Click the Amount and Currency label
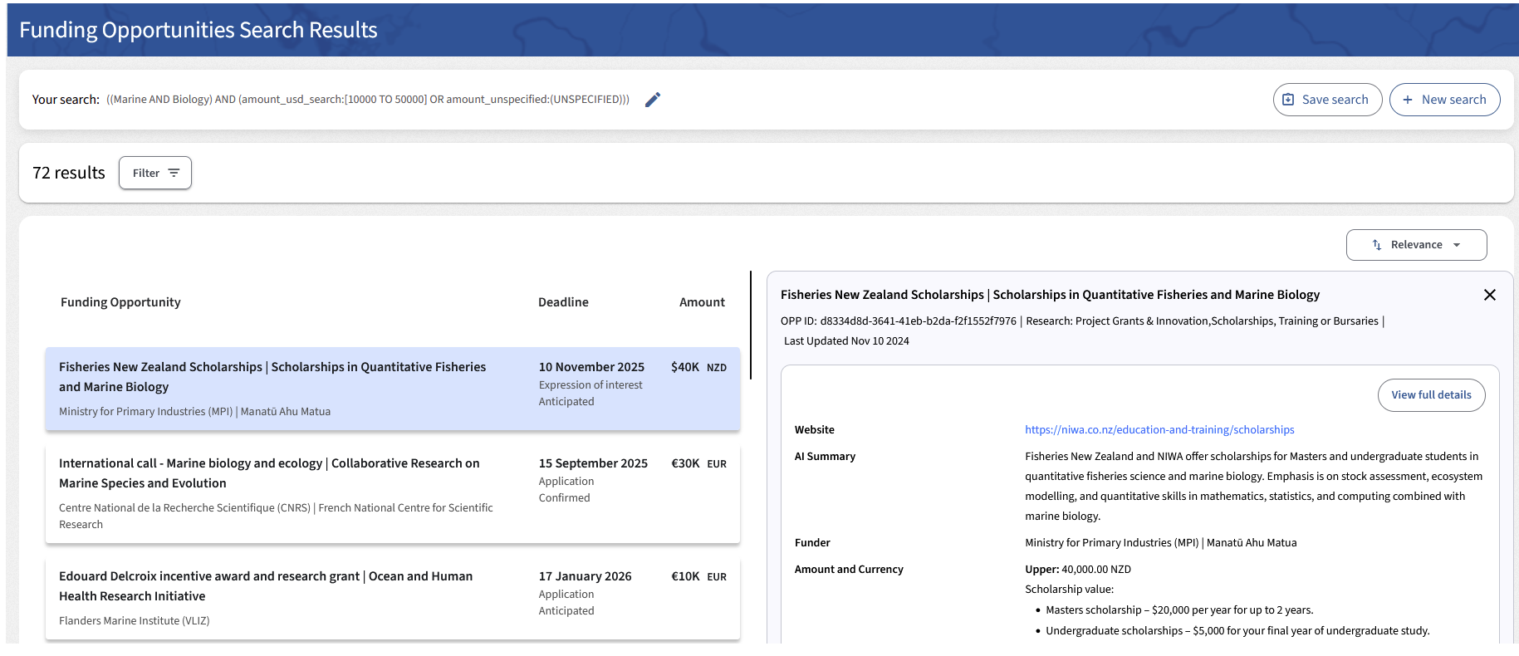The image size is (1519, 656). coord(849,570)
